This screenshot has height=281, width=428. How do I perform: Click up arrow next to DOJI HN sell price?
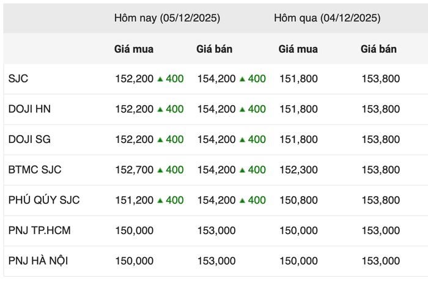click(242, 109)
